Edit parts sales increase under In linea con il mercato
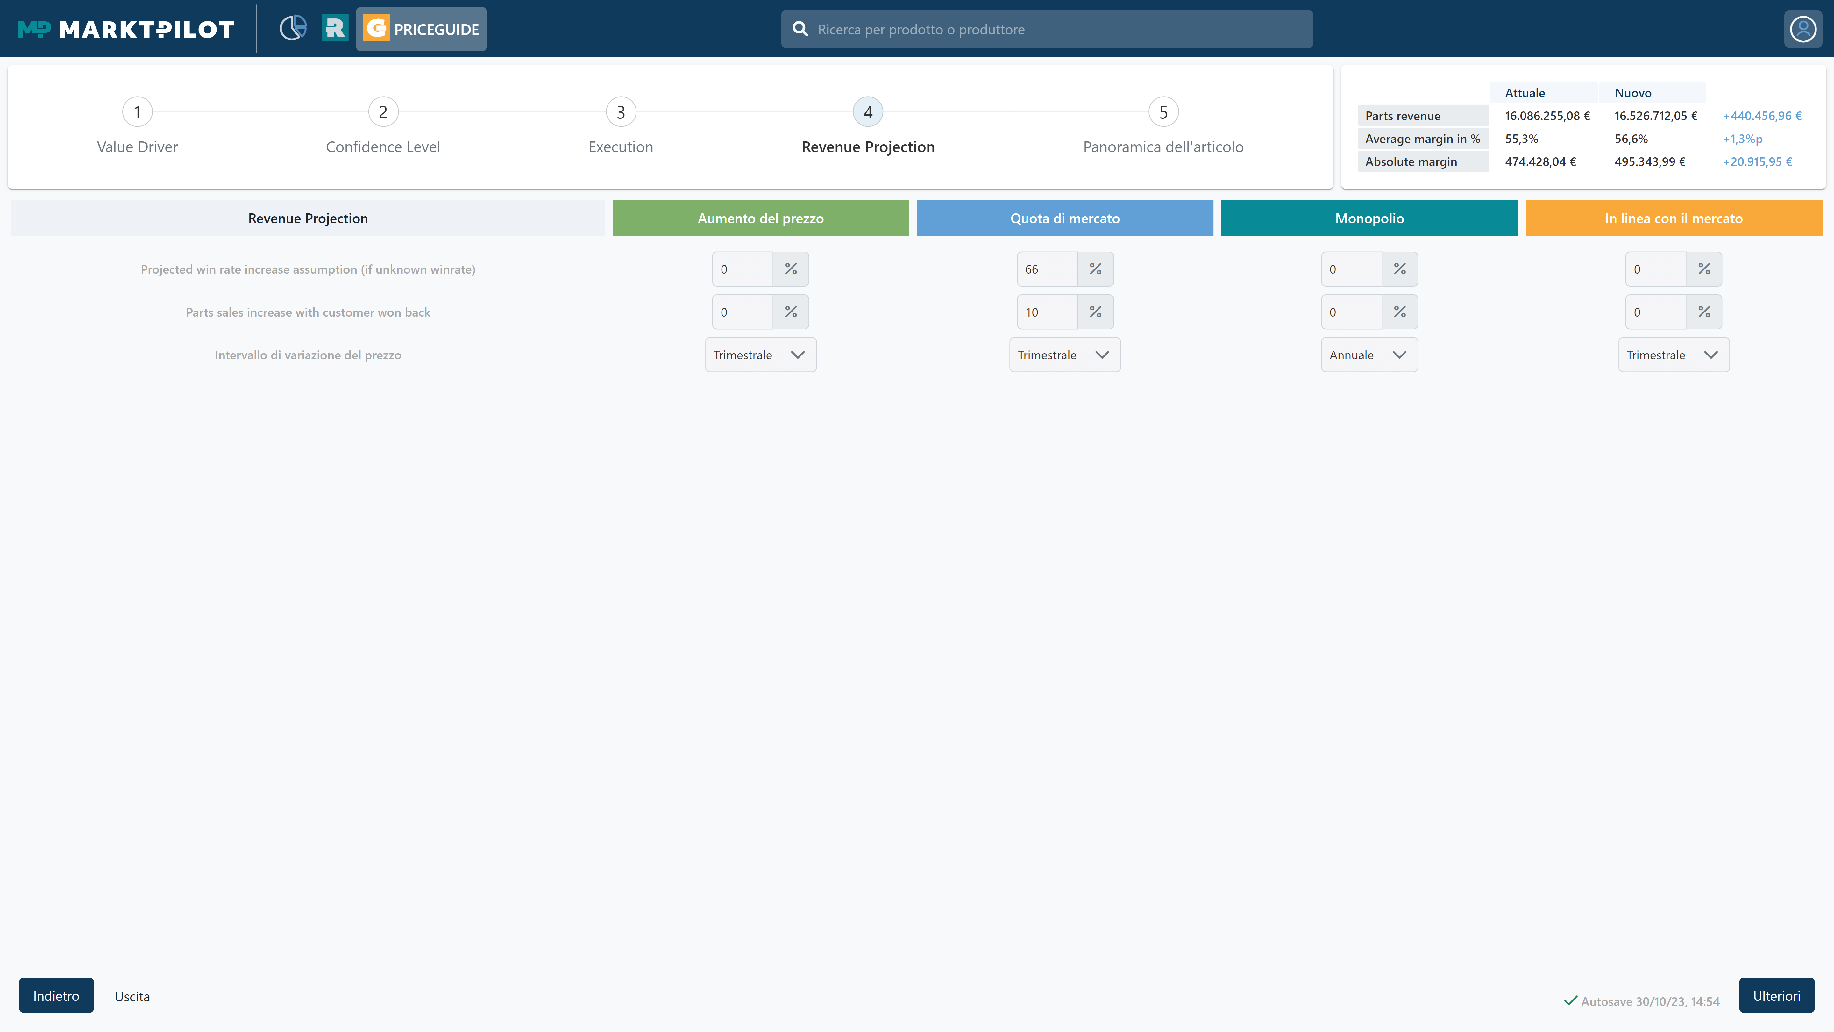Screen dimensions: 1834x1032 point(1656,312)
